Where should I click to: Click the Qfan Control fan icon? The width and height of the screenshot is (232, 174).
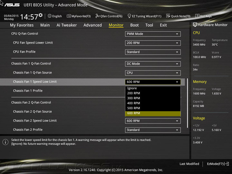(x=97, y=16)
